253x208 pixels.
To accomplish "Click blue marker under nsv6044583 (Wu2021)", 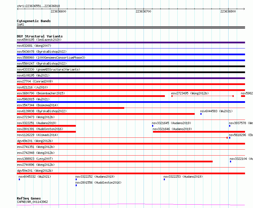I will (x=201, y=114).
